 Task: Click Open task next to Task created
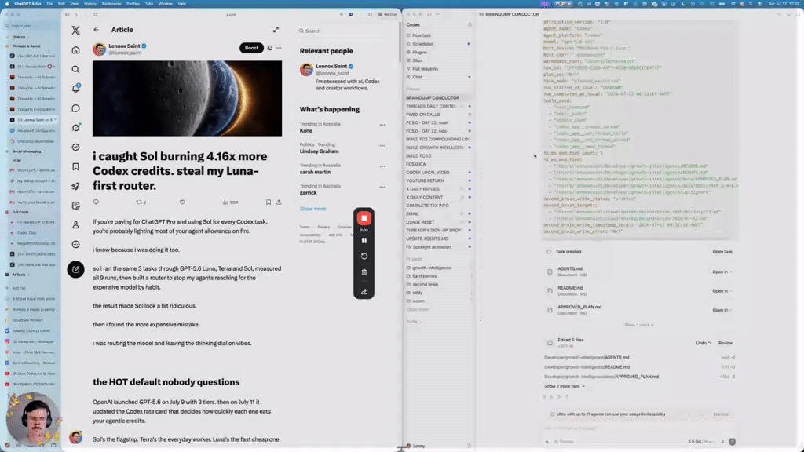coord(722,252)
